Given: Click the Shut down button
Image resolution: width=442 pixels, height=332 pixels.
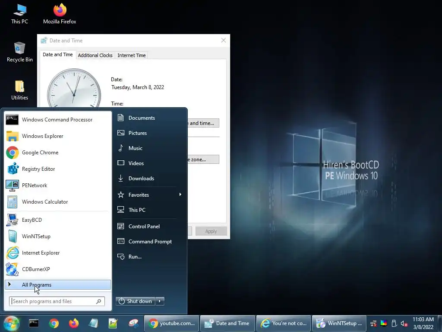Looking at the screenshot, I should click(x=135, y=301).
